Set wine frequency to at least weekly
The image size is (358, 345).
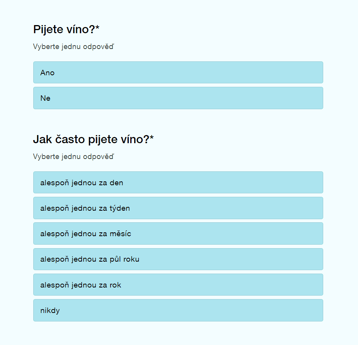[x=178, y=208]
